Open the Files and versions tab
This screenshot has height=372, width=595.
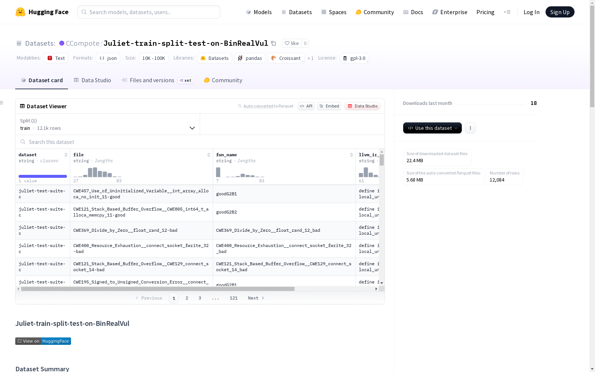pos(157,80)
